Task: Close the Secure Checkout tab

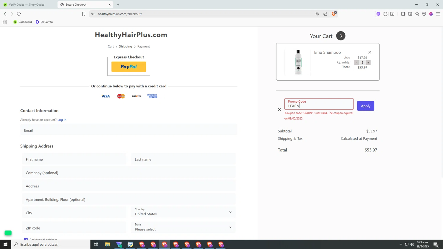Action: click(110, 5)
